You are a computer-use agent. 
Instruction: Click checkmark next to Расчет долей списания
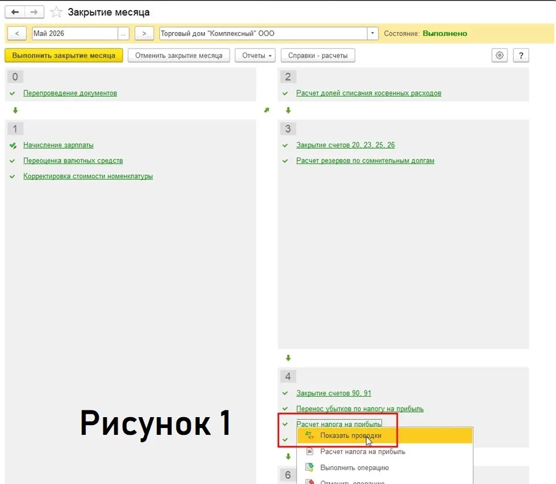(x=285, y=93)
